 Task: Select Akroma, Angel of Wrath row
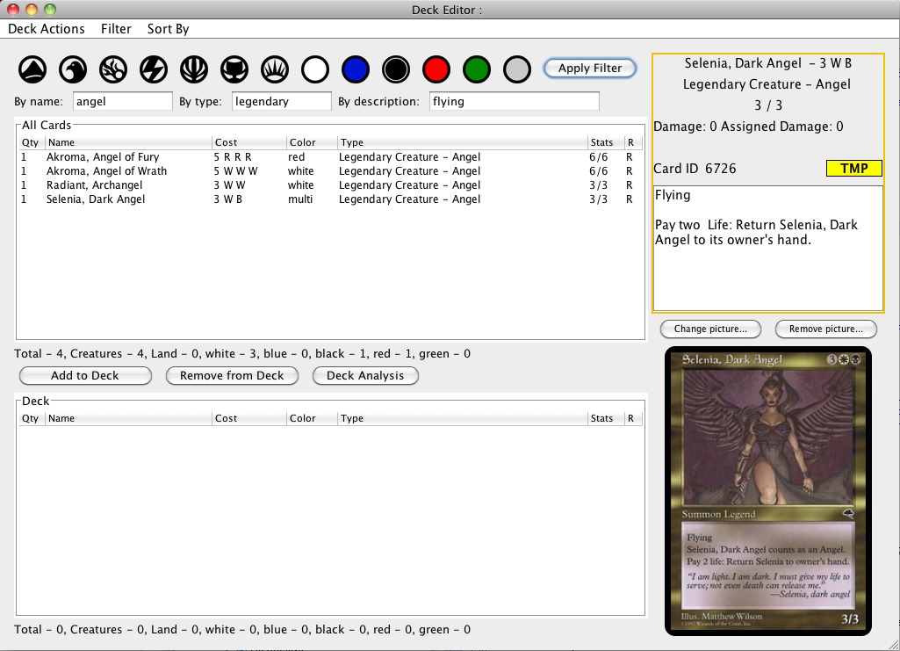pos(106,171)
